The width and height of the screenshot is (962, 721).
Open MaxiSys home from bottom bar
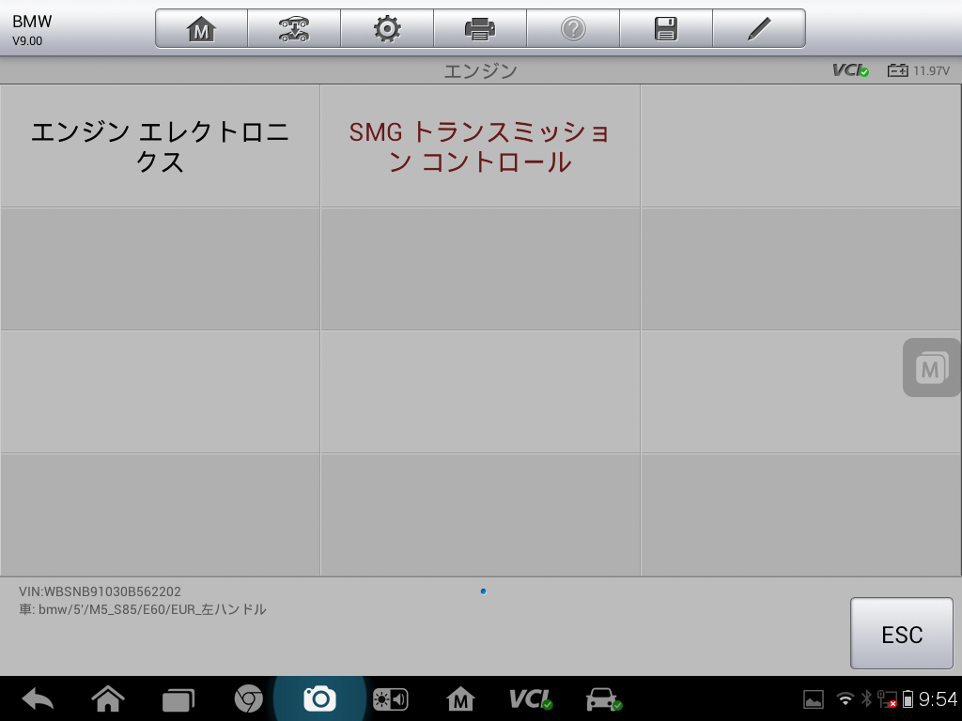coord(460,698)
